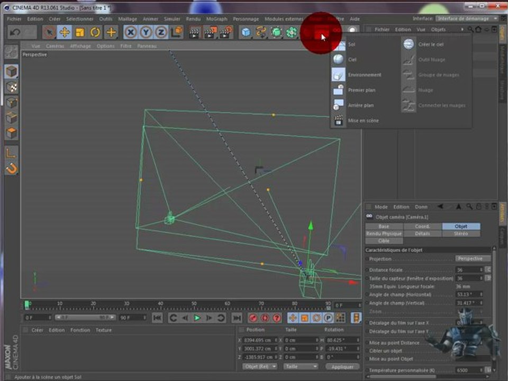Open the cube primitive object icon
Viewport: 508px width, 381px height.
pos(246,32)
